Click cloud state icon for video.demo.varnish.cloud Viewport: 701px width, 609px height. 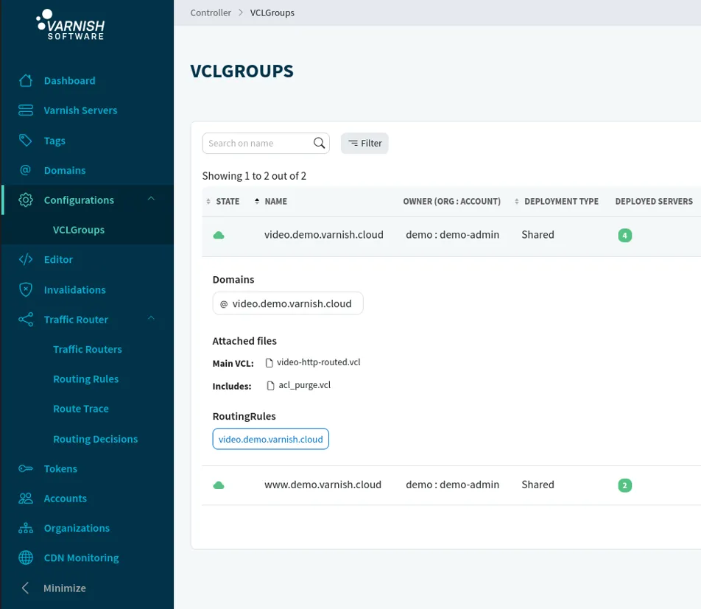219,235
